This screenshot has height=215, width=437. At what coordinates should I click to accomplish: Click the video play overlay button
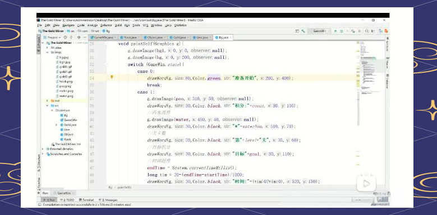(x=366, y=183)
